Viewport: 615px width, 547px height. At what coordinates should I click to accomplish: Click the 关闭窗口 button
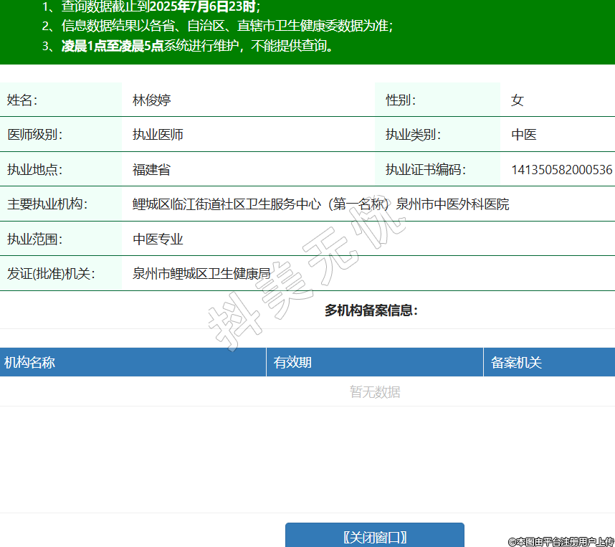[374, 537]
